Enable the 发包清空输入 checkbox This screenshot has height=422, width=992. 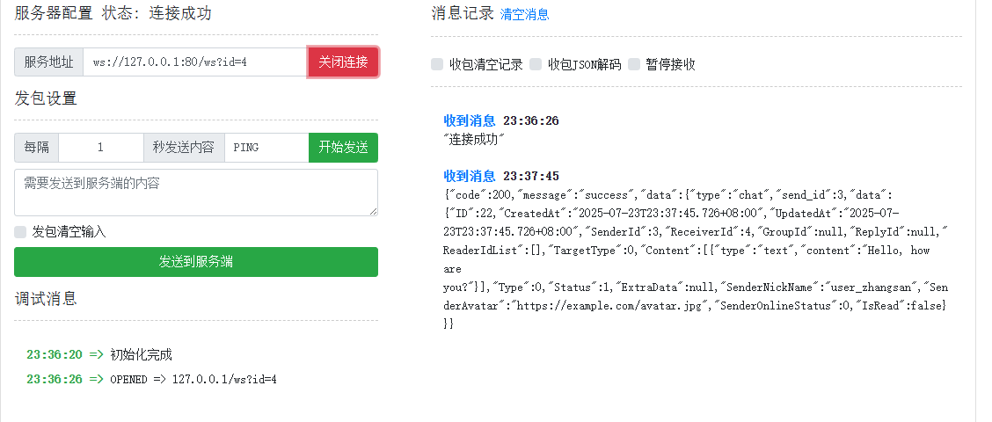[21, 232]
